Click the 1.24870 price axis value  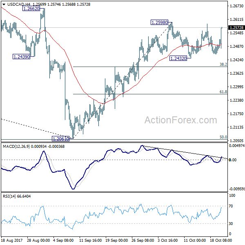(x=236, y=47)
